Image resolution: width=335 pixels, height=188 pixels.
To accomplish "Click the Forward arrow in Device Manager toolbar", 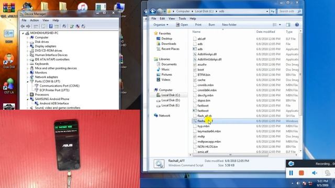I will [28, 26].
